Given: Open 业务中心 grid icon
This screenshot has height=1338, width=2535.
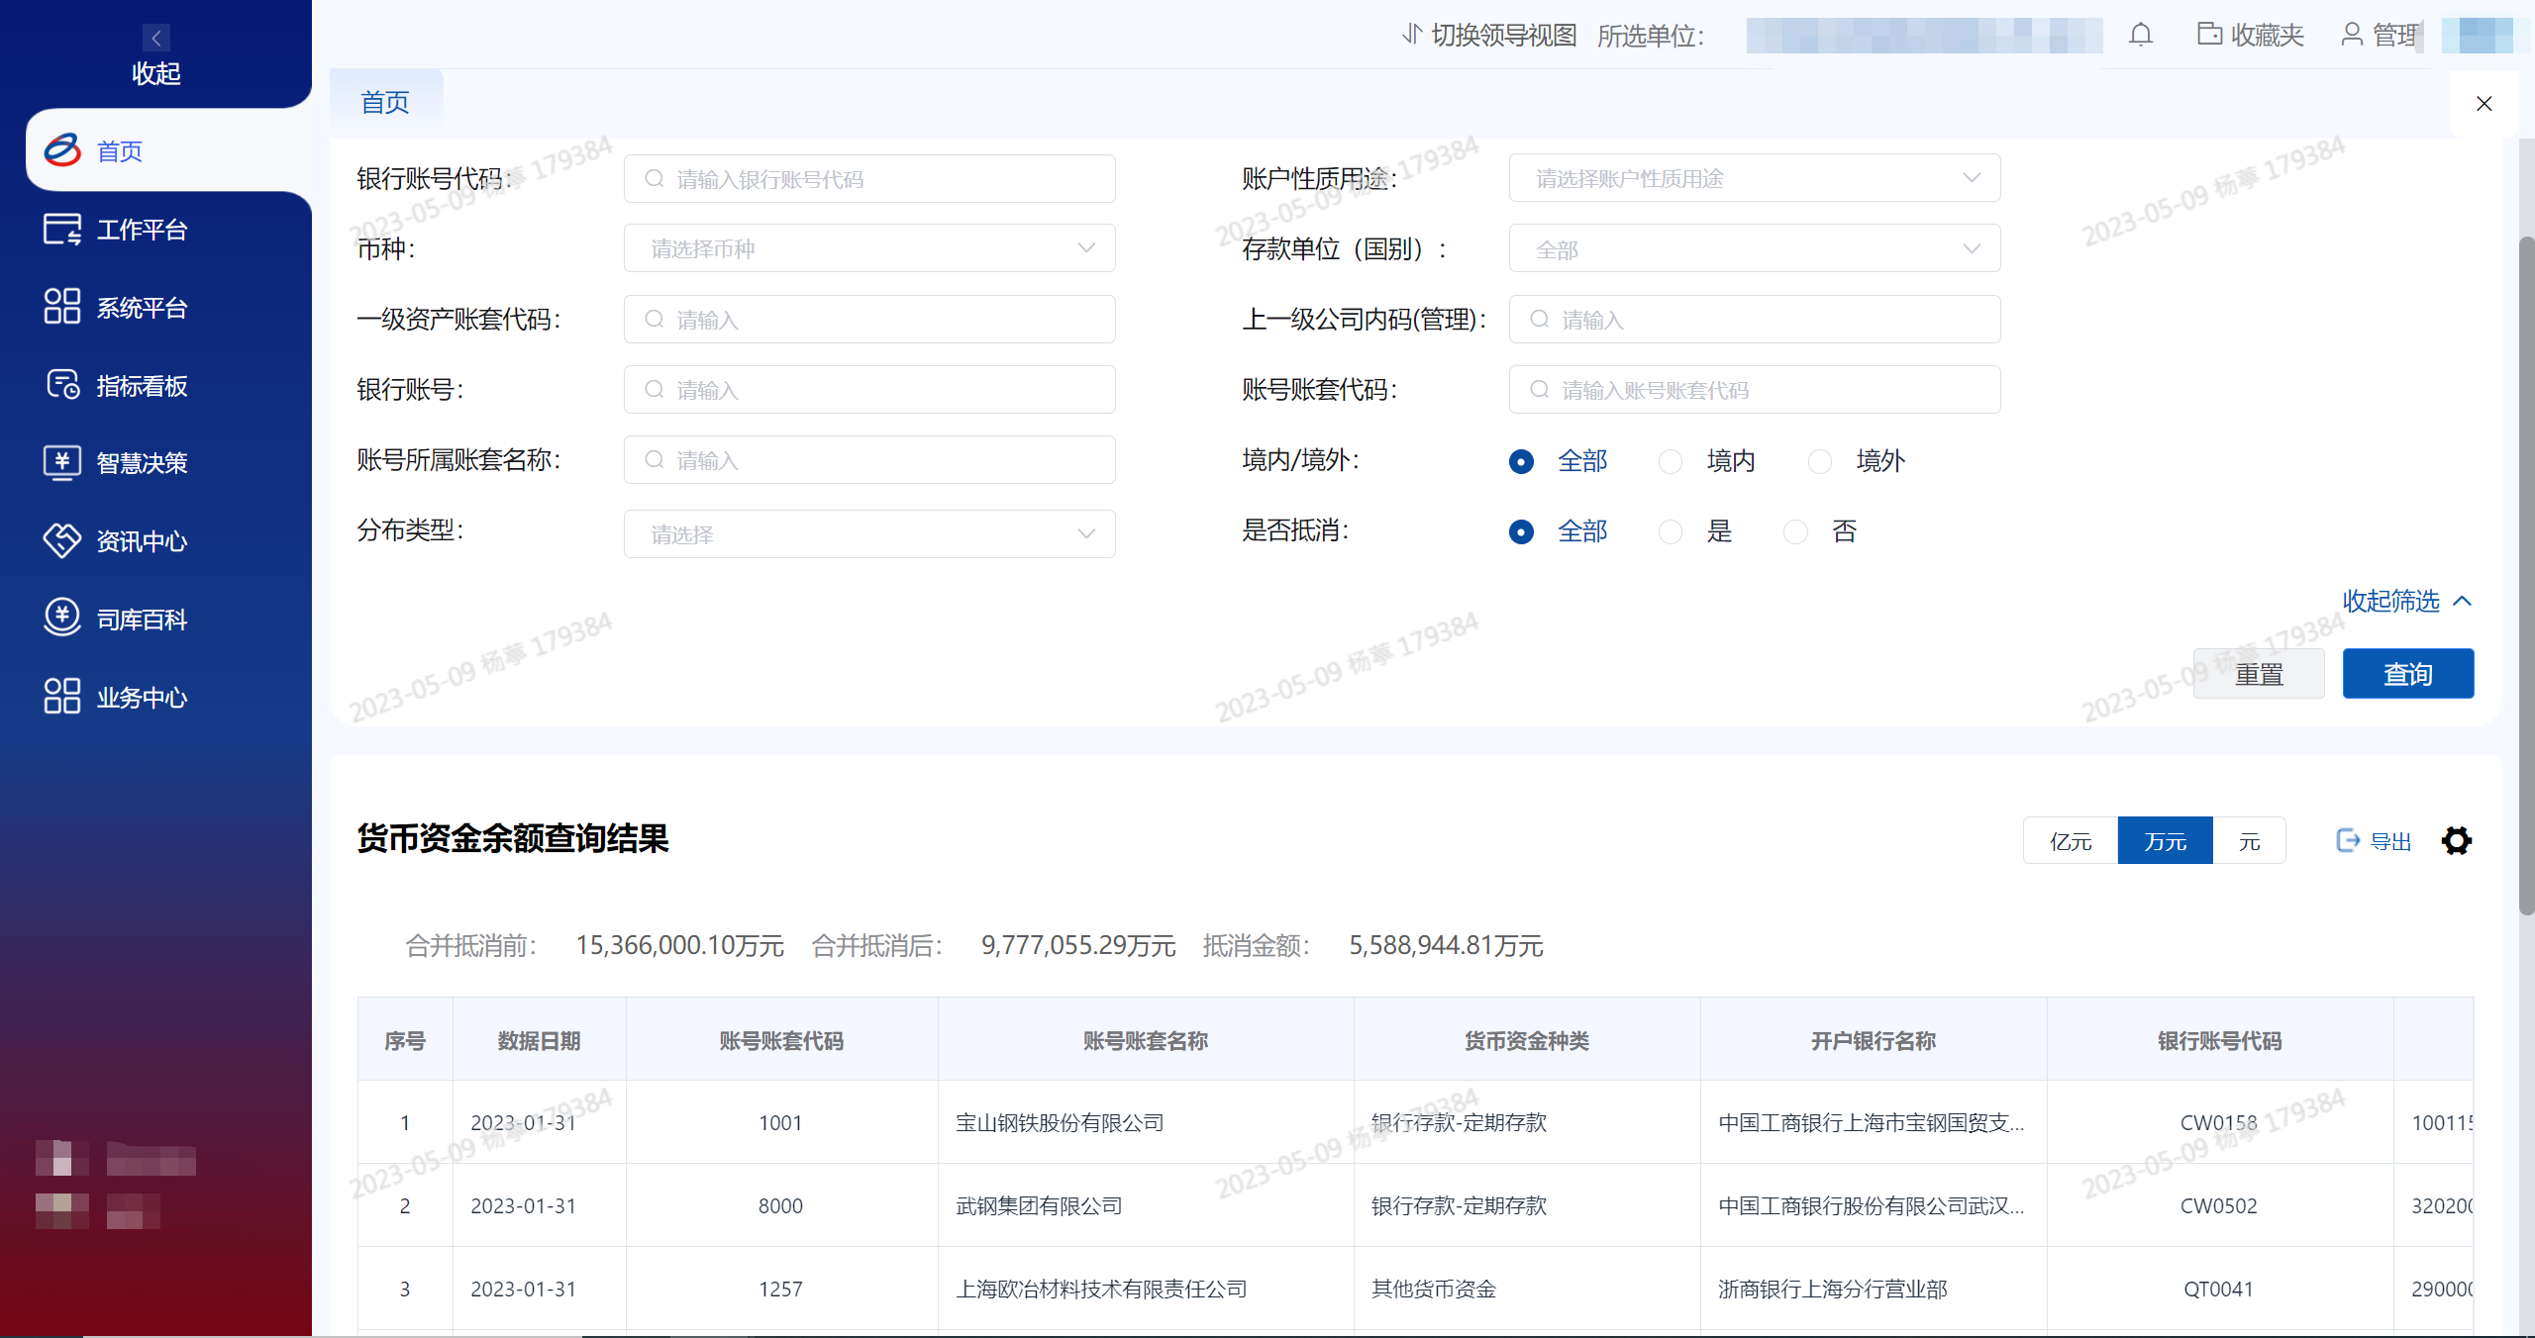Looking at the screenshot, I should [62, 697].
